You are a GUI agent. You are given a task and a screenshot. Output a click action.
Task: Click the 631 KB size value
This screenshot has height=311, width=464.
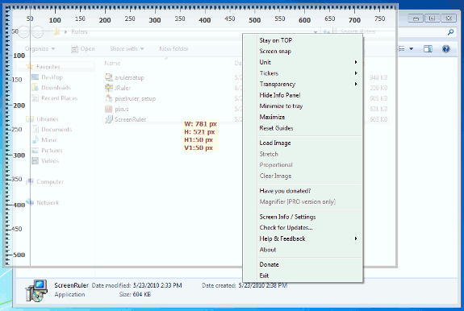point(378,109)
